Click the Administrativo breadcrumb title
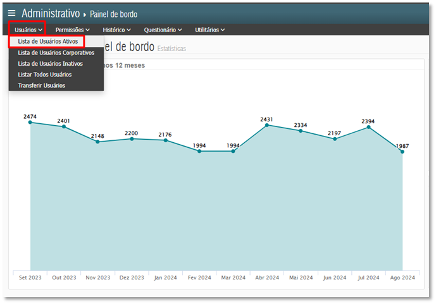The height and width of the screenshot is (304, 436). (x=51, y=13)
